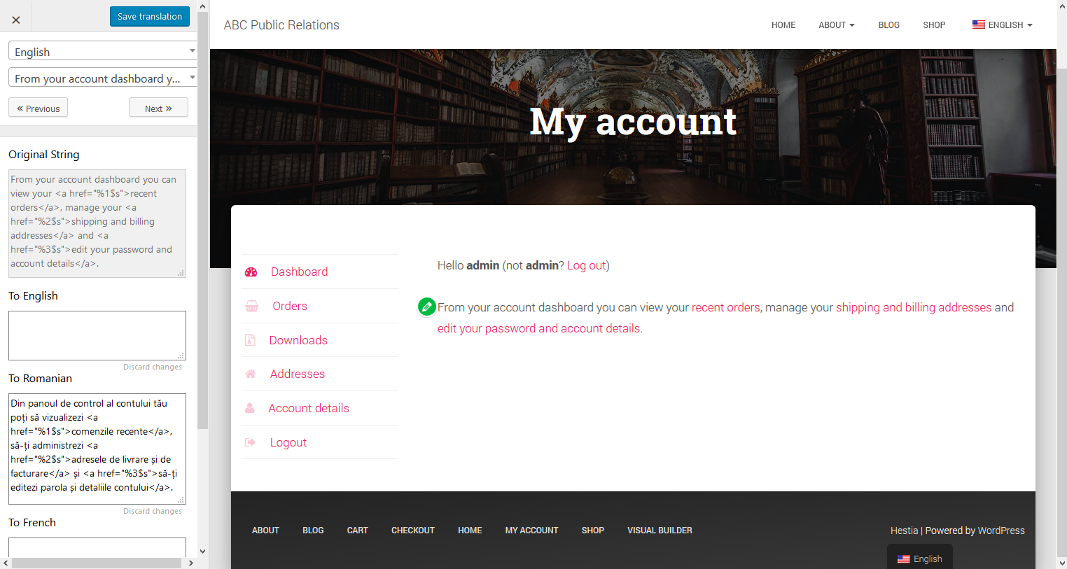Select Logout in the account menu
Image resolution: width=1067 pixels, height=569 pixels.
(x=288, y=442)
